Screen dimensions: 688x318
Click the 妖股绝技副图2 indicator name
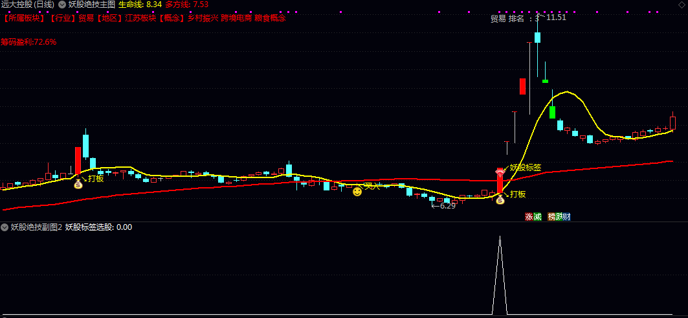(x=36, y=227)
